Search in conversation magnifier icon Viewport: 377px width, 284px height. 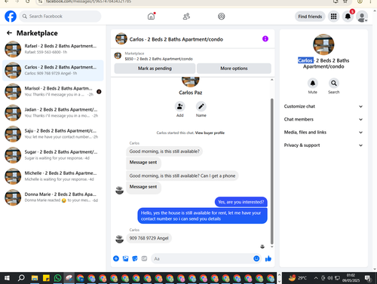(x=334, y=83)
